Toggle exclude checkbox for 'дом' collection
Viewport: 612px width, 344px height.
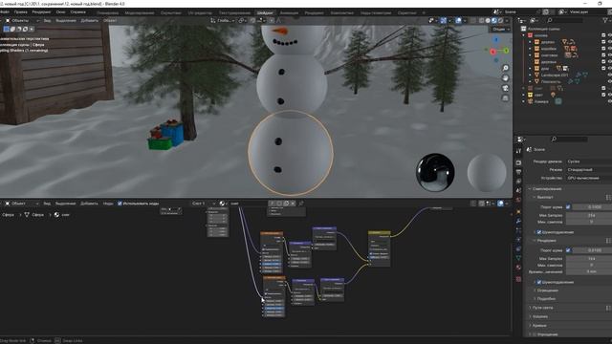pyautogui.click(x=603, y=68)
